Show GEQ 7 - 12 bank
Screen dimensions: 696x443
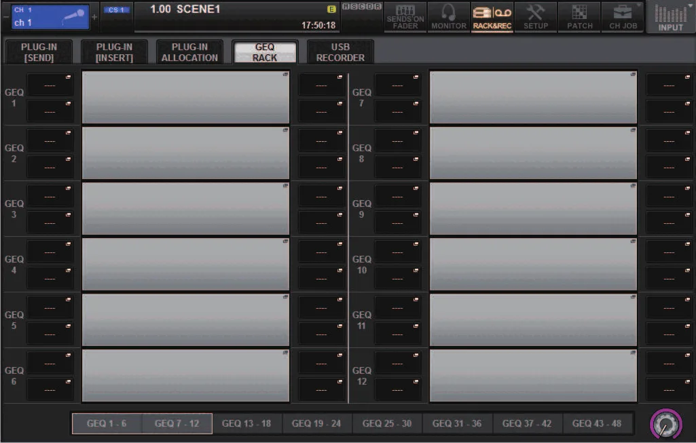(177, 423)
